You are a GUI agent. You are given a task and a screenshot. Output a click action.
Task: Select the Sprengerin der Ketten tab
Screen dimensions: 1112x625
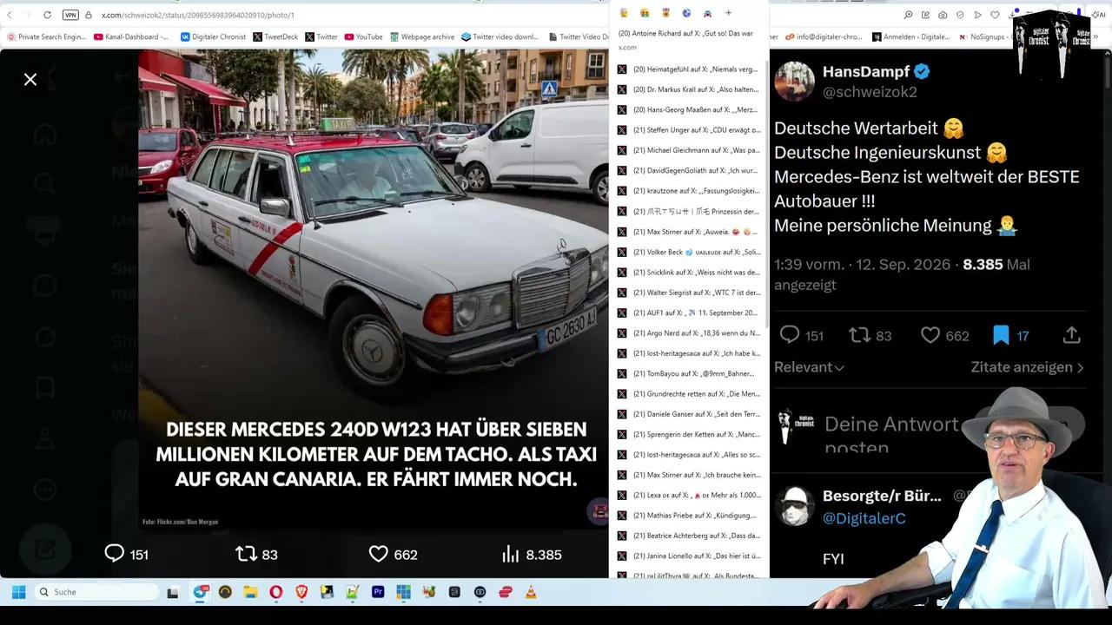[688, 434]
